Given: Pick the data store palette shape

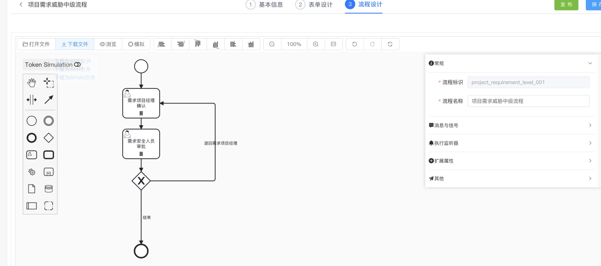Looking at the screenshot, I should pos(49,189).
